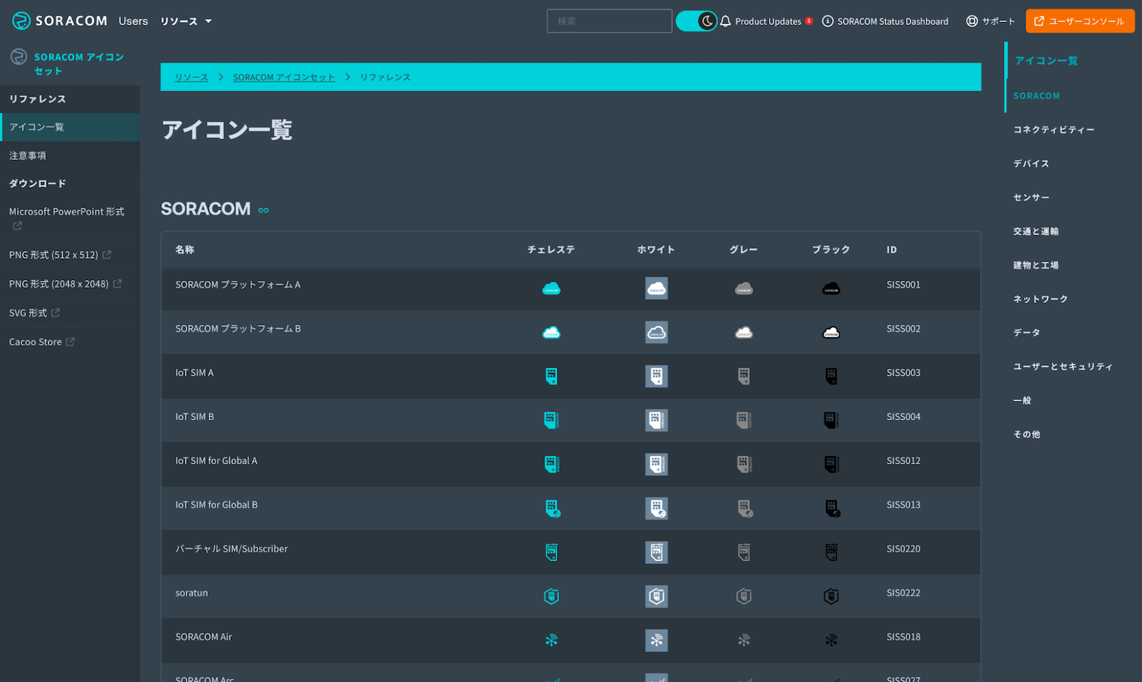Jump to ネットワーク section

(x=1040, y=299)
